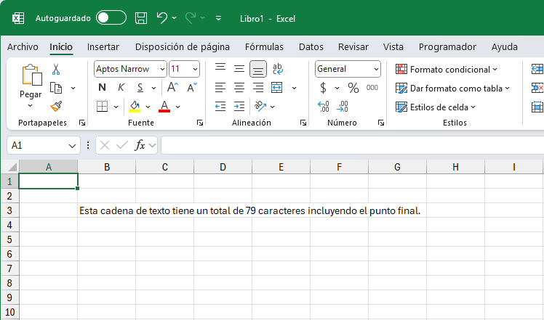Apply the yellow fill color
This screenshot has width=544, height=320.
tap(135, 107)
